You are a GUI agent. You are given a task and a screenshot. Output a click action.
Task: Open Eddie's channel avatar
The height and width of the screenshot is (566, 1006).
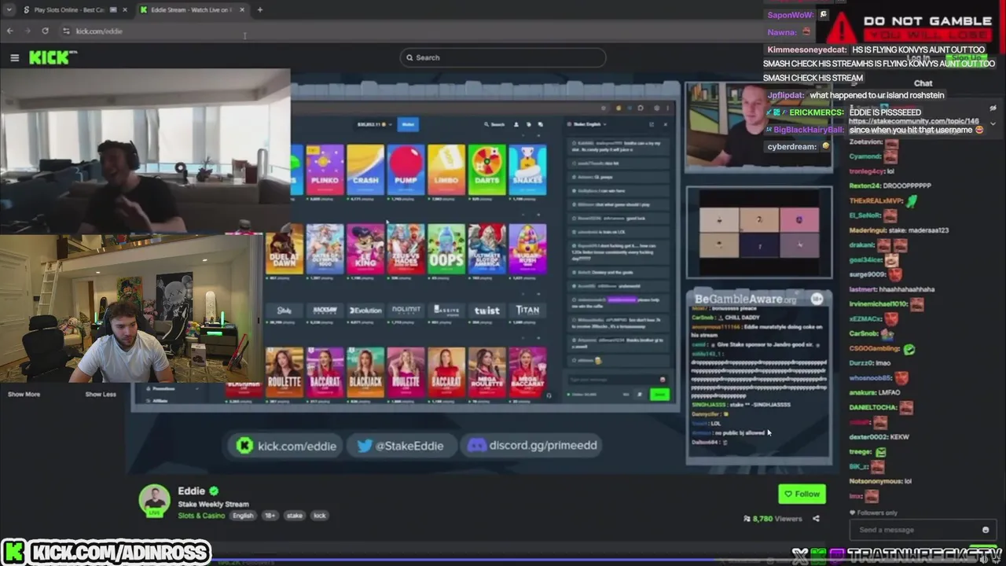point(155,500)
